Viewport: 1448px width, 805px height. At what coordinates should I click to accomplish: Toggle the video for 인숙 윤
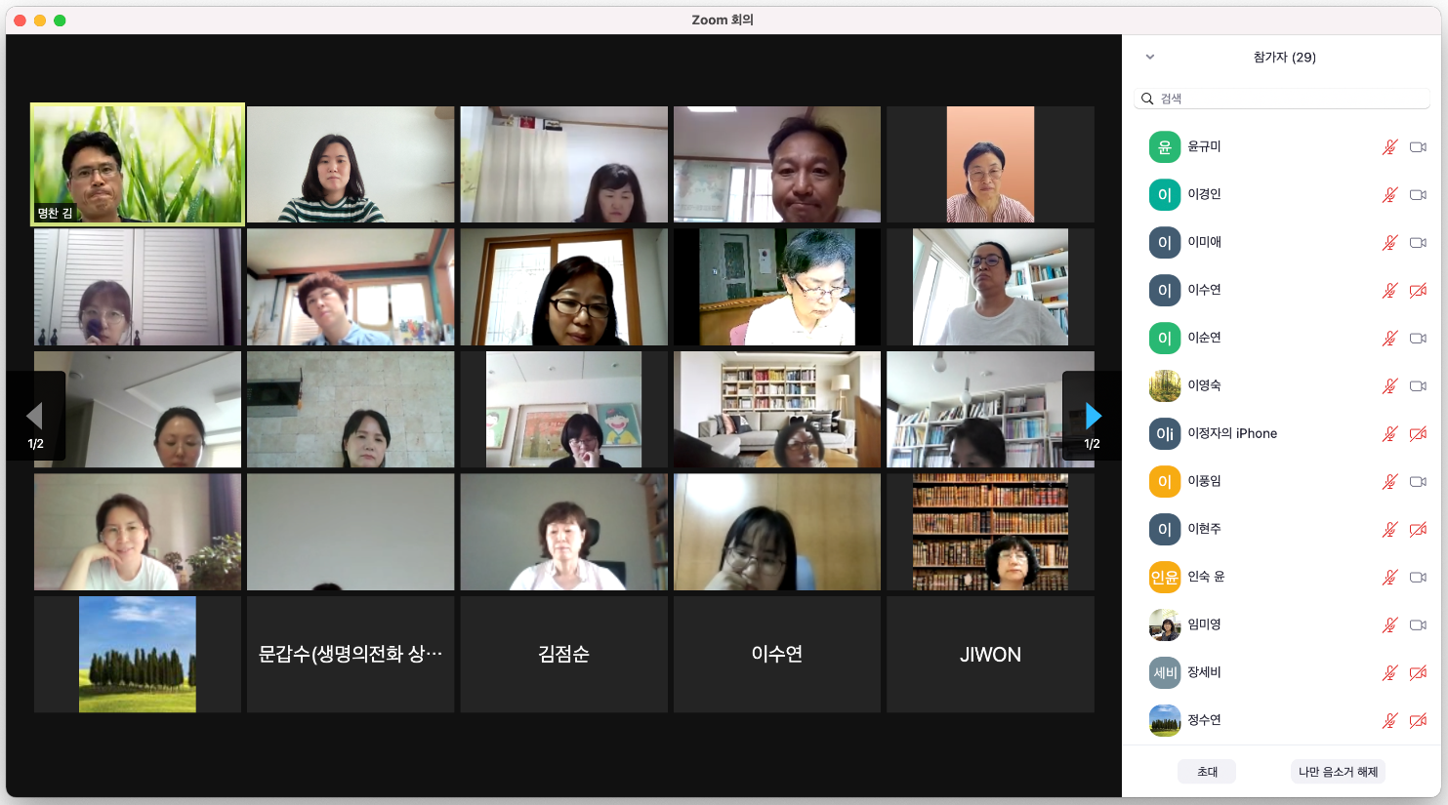coord(1418,578)
